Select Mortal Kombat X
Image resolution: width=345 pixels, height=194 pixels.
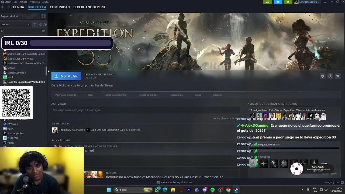point(15,73)
